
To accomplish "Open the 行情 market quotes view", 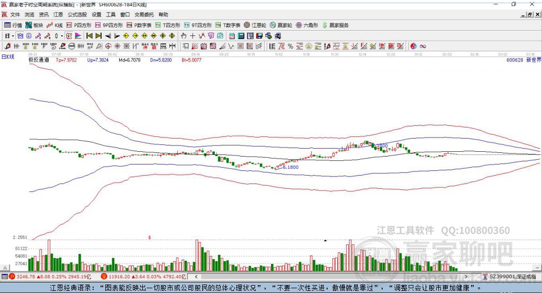I will (13, 25).
